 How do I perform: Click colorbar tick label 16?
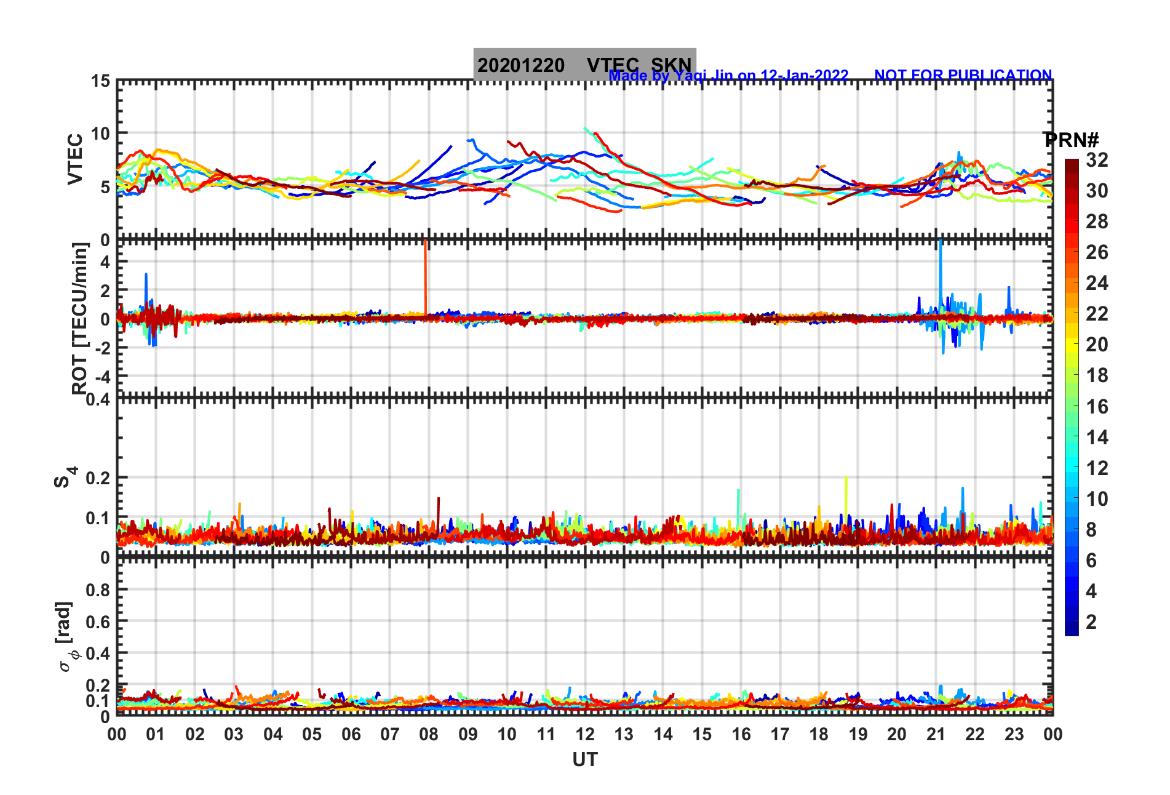coord(1097,407)
